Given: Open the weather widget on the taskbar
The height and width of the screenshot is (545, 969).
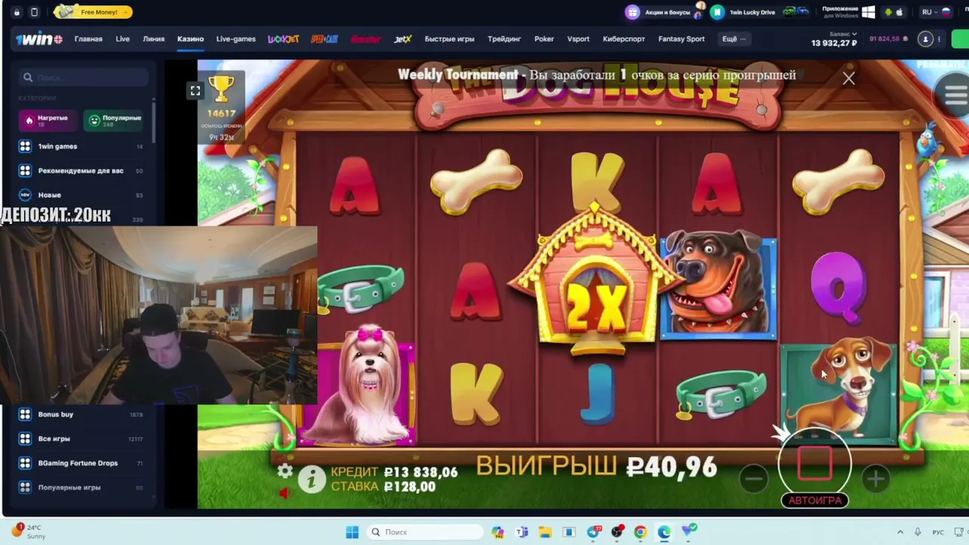Looking at the screenshot, I should [x=29, y=531].
